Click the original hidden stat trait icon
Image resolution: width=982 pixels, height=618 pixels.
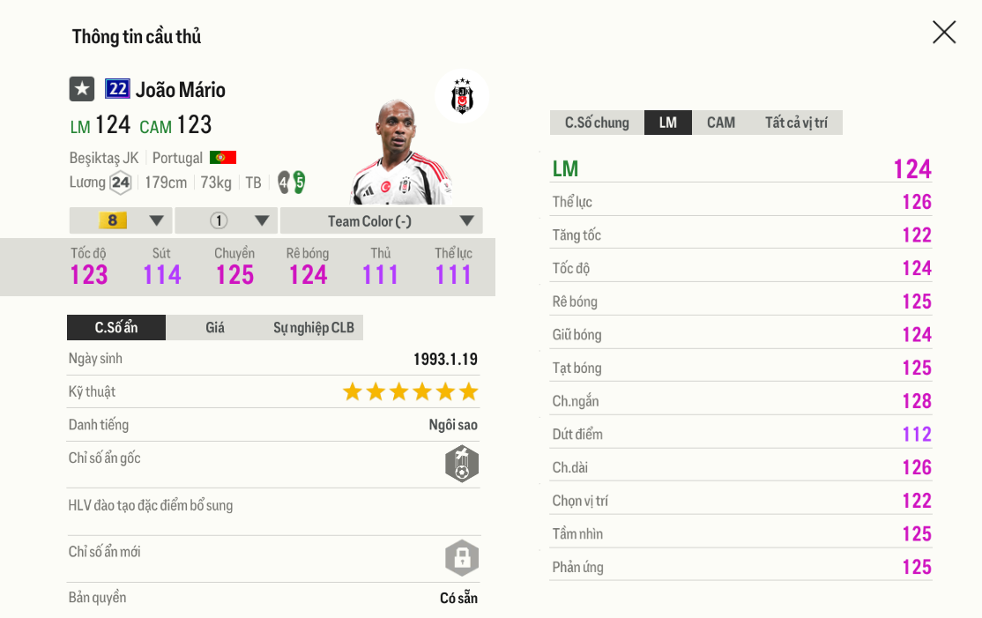tap(462, 464)
